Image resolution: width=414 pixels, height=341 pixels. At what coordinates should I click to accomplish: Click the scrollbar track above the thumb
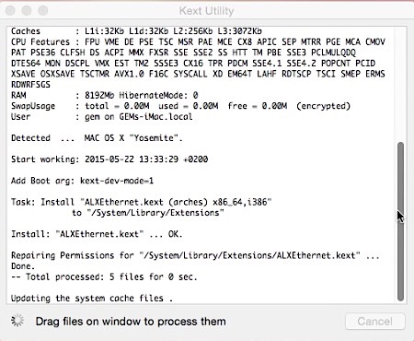click(400, 85)
